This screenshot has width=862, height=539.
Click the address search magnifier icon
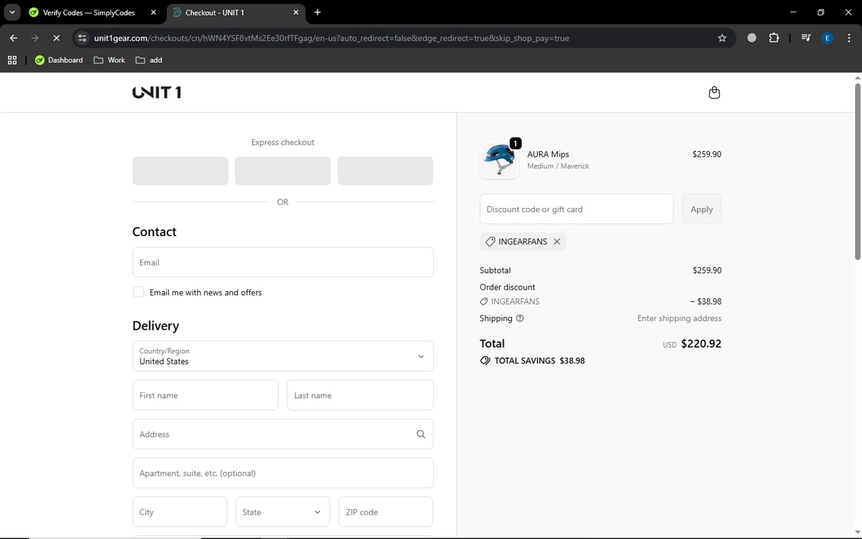tap(421, 434)
